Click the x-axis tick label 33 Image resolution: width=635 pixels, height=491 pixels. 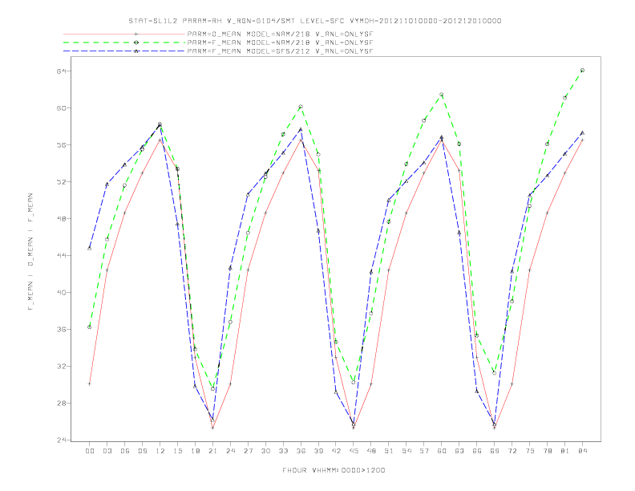click(x=283, y=451)
